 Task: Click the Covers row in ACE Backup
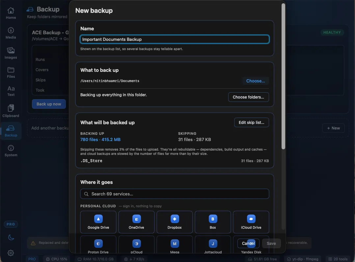pyautogui.click(x=42, y=70)
